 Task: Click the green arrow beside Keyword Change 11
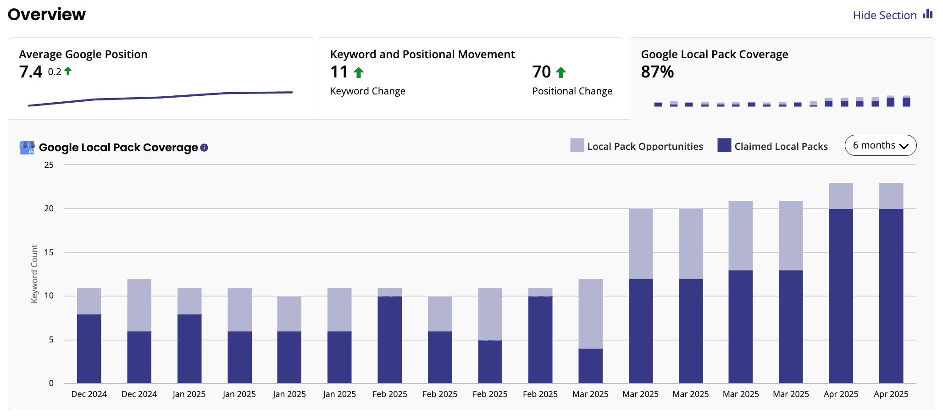[359, 72]
